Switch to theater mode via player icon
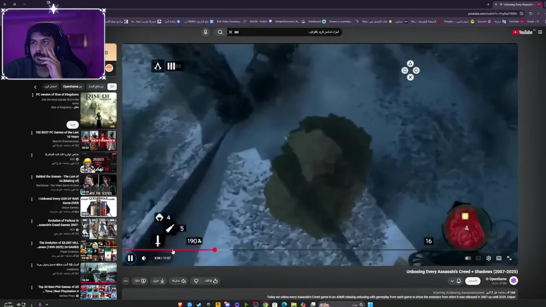The image size is (546, 307). point(499,258)
